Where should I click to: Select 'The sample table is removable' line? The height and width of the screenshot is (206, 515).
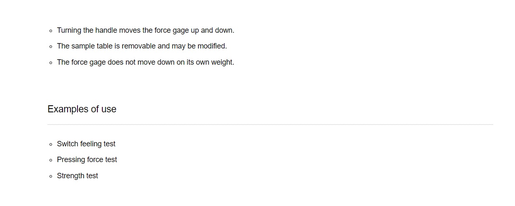142,46
